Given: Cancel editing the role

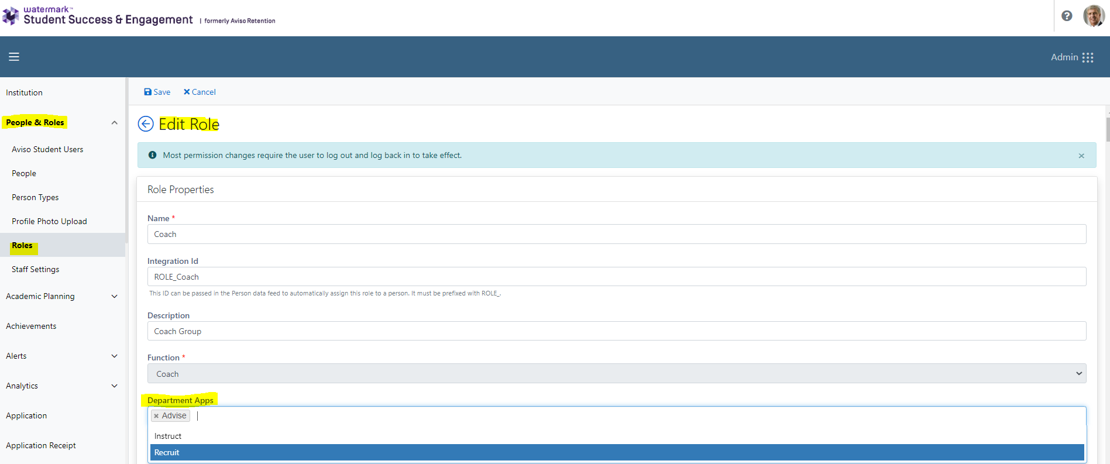Looking at the screenshot, I should click(x=200, y=92).
